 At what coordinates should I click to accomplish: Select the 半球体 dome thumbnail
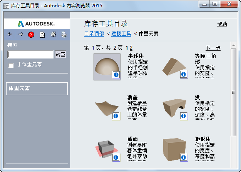click(107, 67)
